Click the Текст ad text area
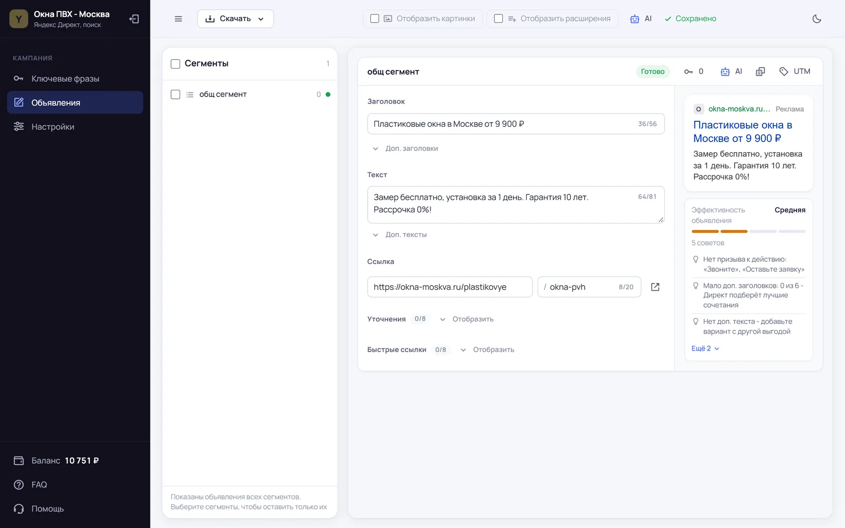845x528 pixels. (516, 204)
